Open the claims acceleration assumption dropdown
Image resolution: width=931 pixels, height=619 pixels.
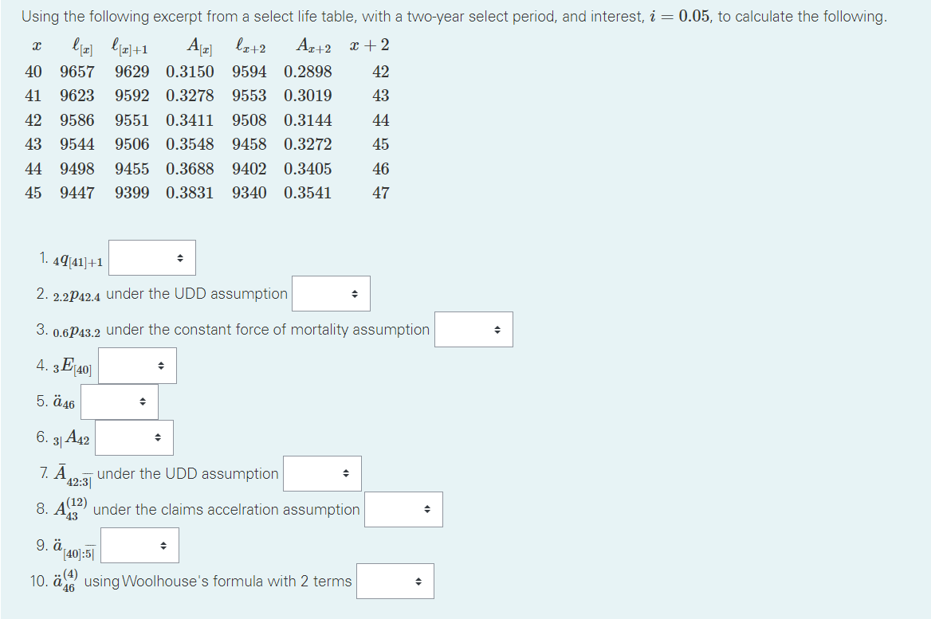(x=403, y=509)
